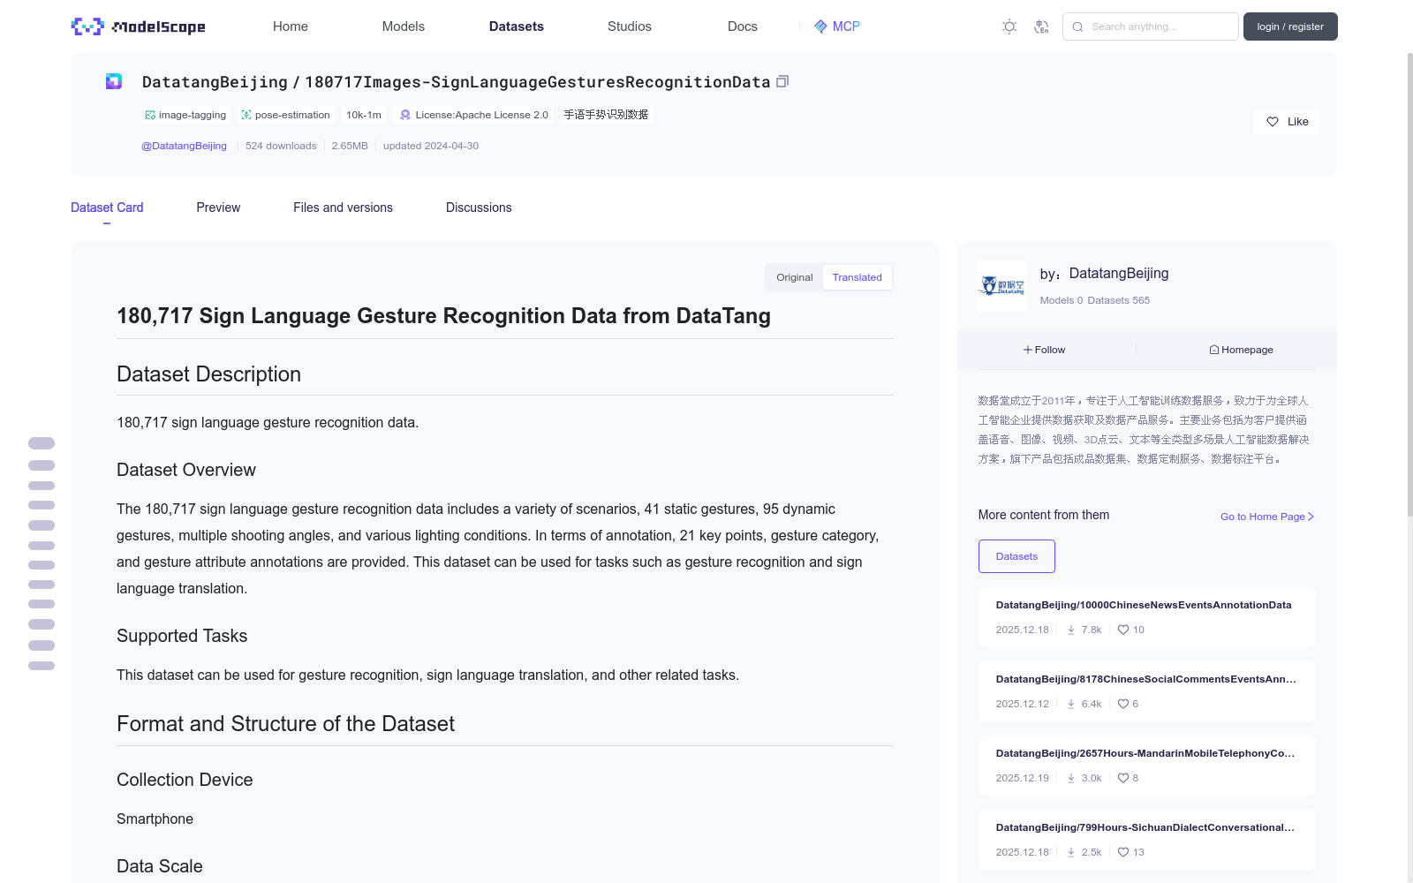1413x883 pixels.
Task: Open the @DatatangBeijing author link
Action: tap(184, 146)
